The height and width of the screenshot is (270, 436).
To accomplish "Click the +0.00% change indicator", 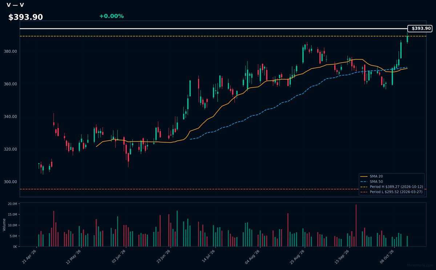I will click(x=112, y=16).
